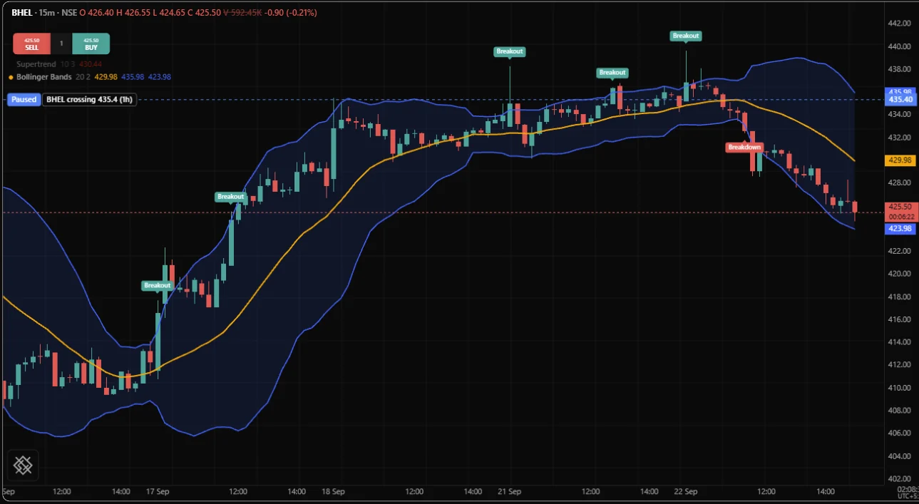Click the quantity field showing 1
This screenshot has height=504, width=919.
61,43
